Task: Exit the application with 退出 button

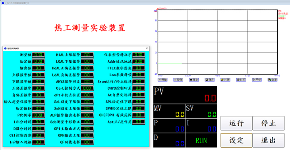Action: [x=269, y=140]
